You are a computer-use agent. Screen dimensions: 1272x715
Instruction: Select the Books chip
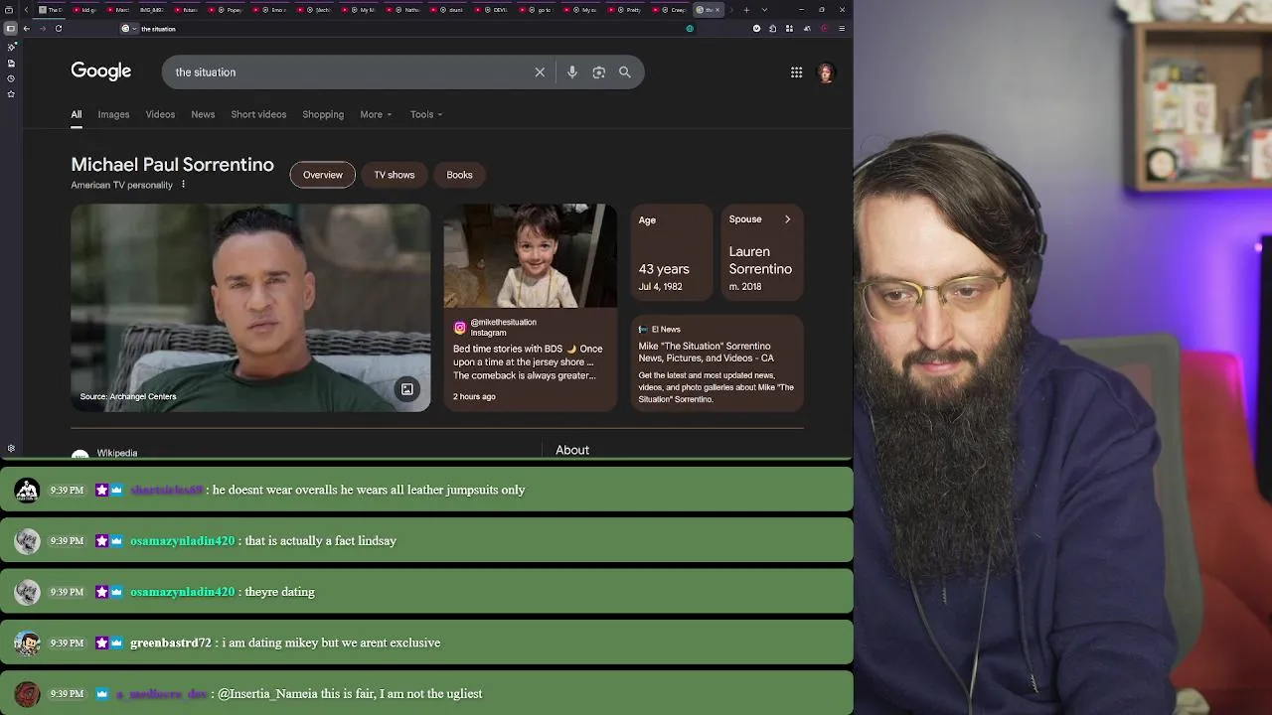click(459, 175)
